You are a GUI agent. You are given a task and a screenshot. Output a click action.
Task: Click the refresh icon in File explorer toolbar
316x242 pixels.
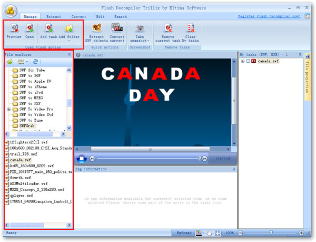[35, 62]
